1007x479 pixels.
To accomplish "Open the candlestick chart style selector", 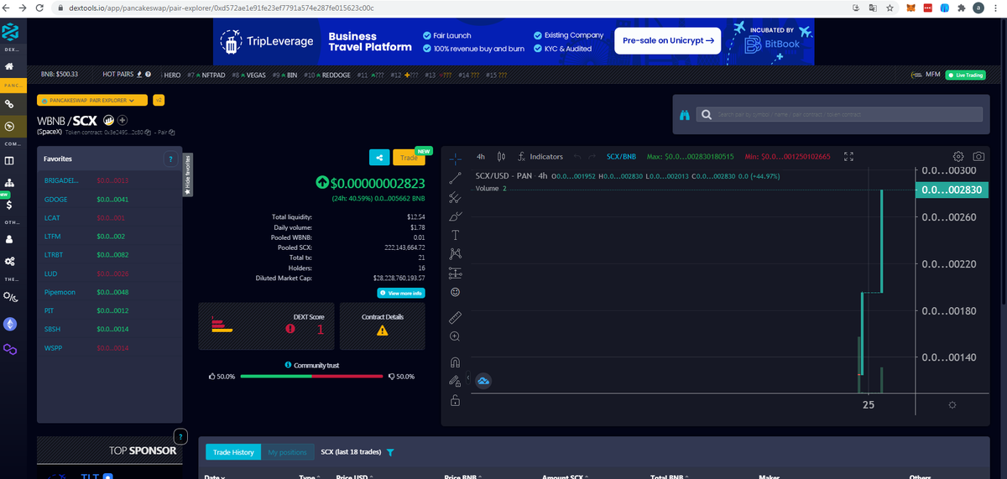I will coord(501,156).
